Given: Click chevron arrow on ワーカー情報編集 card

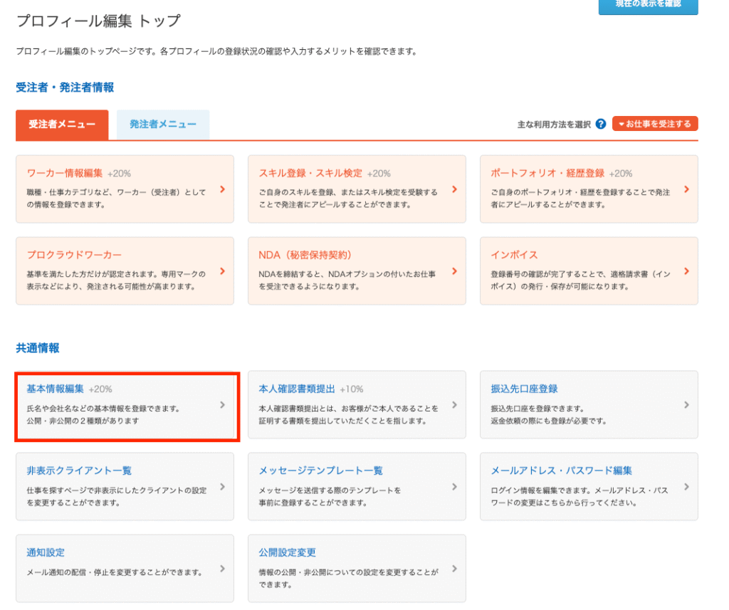Looking at the screenshot, I should 223,189.
